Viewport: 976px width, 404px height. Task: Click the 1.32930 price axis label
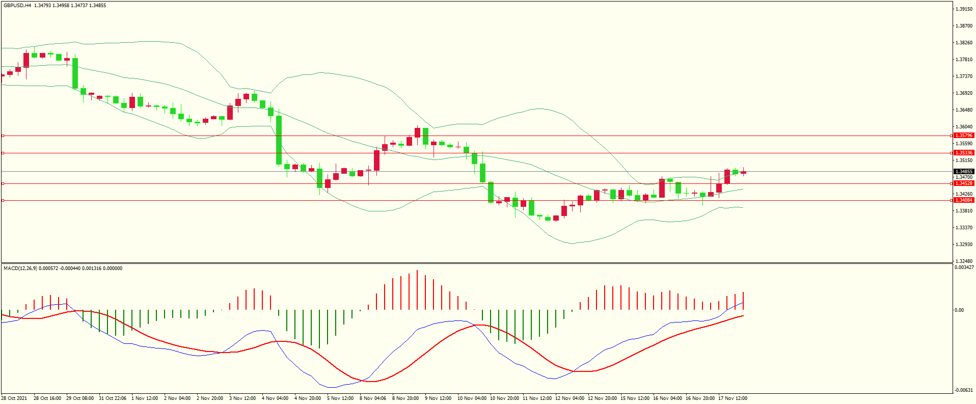tap(964, 245)
